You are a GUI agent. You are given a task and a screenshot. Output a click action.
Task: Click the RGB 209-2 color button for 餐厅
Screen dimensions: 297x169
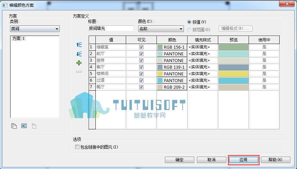(172, 87)
